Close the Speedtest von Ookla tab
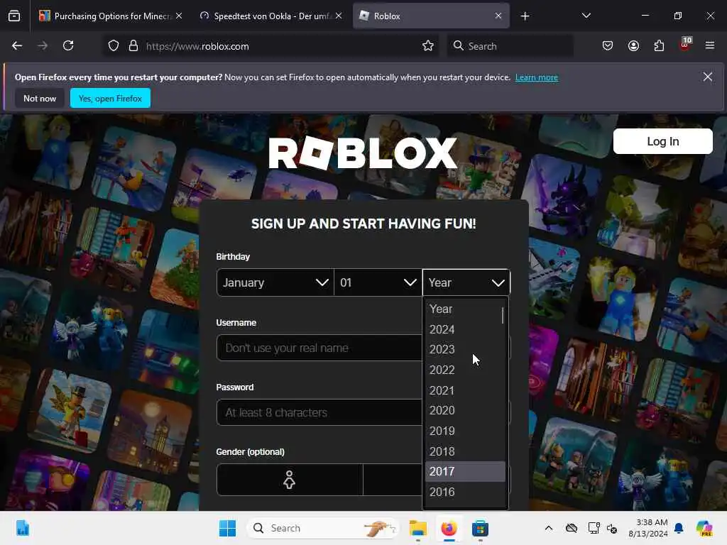The image size is (727, 545). (339, 16)
